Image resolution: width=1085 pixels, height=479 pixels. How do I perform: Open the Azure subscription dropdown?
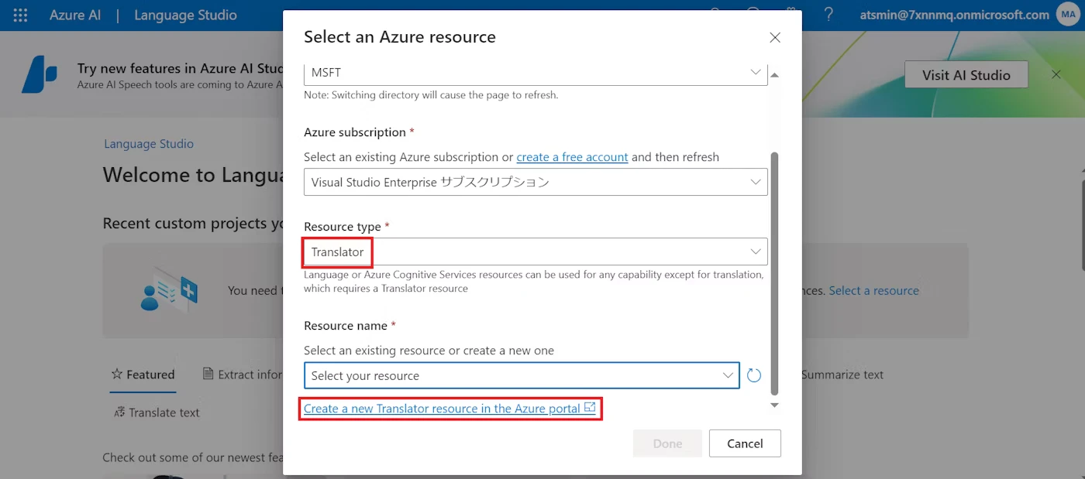pos(536,182)
